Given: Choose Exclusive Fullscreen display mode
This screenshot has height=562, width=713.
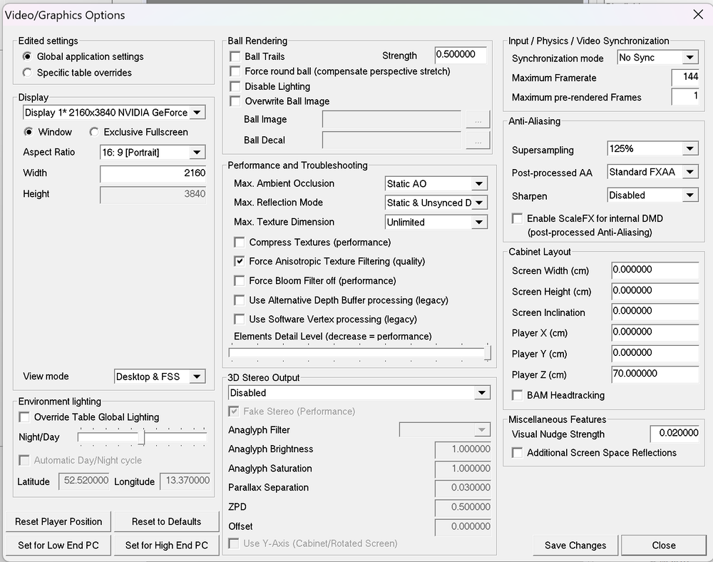Looking at the screenshot, I should 94,132.
